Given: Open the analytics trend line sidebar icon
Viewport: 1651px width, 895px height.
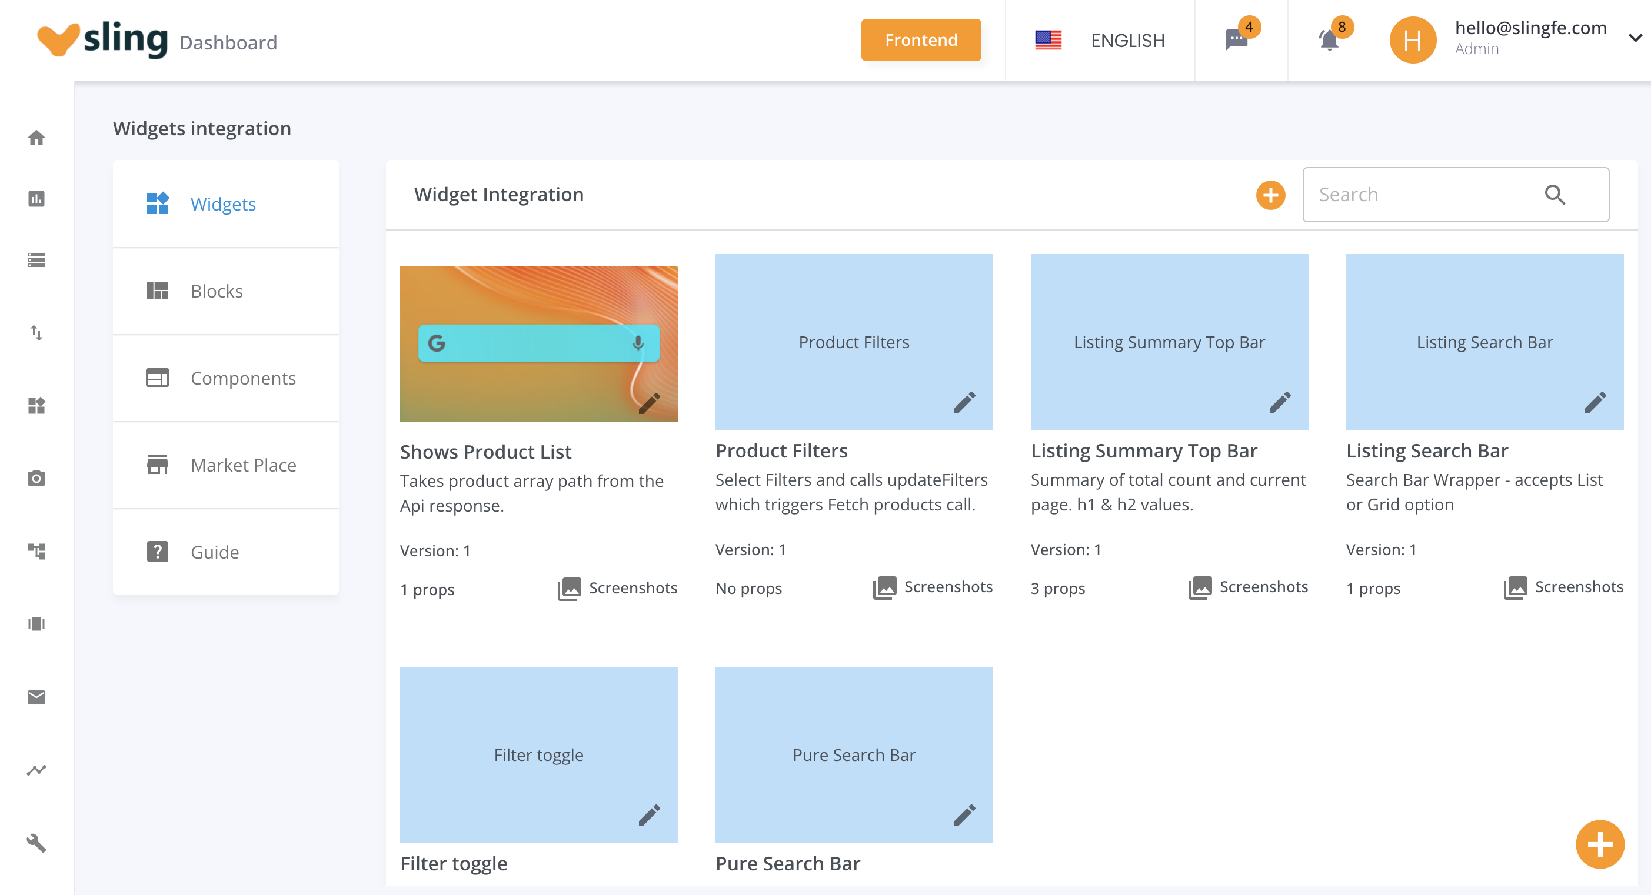Looking at the screenshot, I should (36, 769).
